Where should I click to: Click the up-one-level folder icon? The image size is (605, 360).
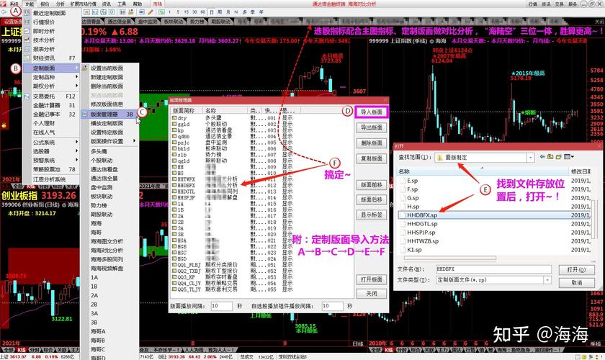(550, 157)
